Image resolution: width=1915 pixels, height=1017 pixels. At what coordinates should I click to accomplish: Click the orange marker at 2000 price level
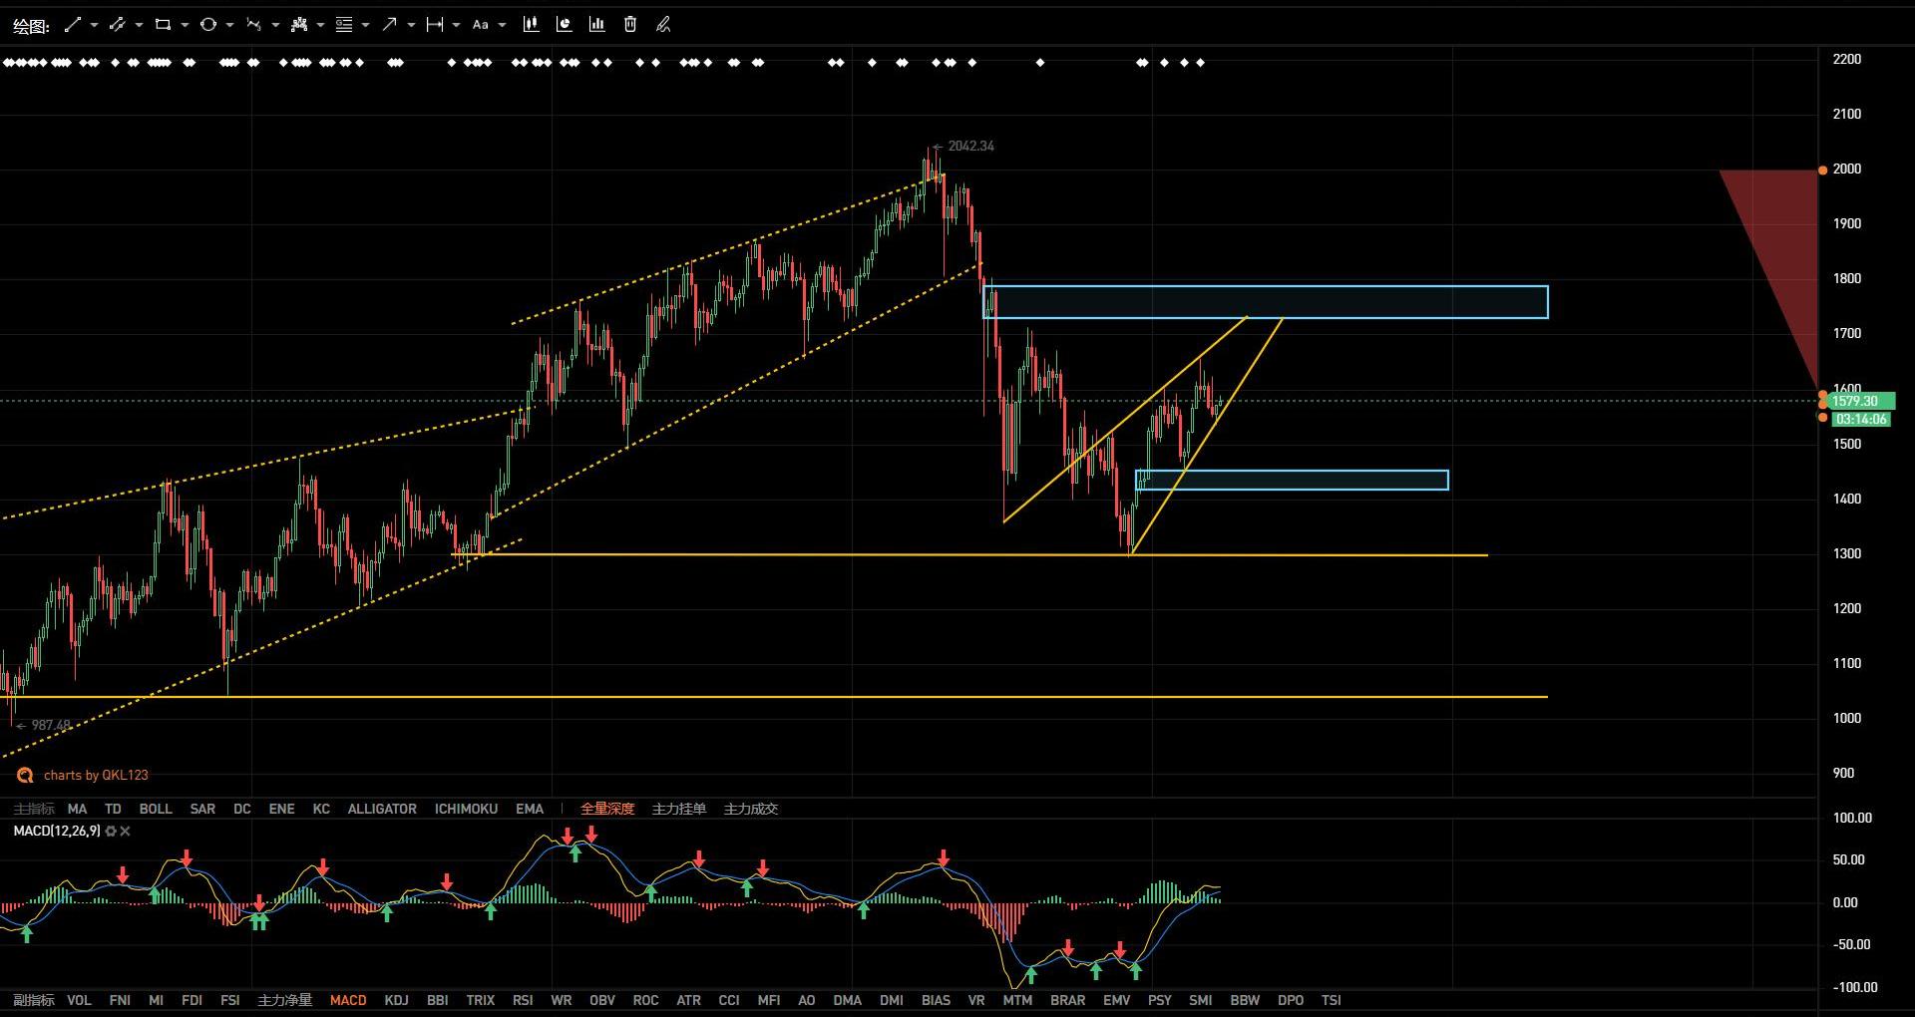tap(1822, 169)
